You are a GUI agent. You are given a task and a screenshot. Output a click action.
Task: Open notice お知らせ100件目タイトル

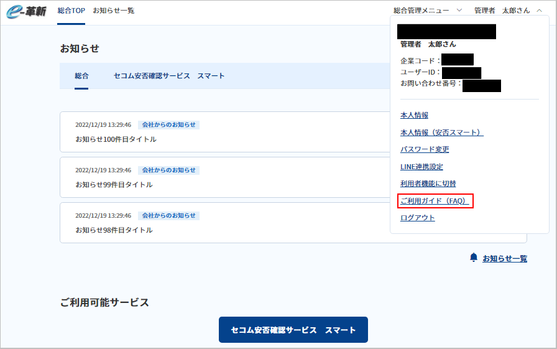pos(116,139)
